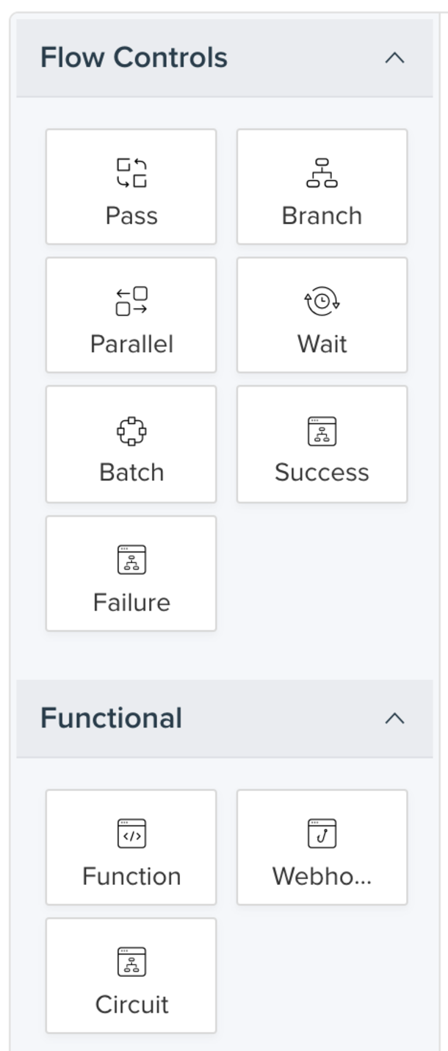
Task: Click the Functional header title
Action: click(x=111, y=718)
